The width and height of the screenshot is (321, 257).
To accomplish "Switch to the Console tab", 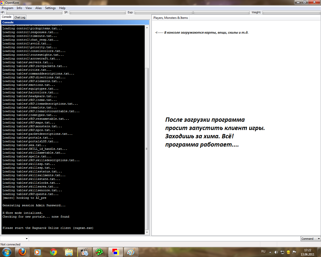I will click(x=7, y=17).
